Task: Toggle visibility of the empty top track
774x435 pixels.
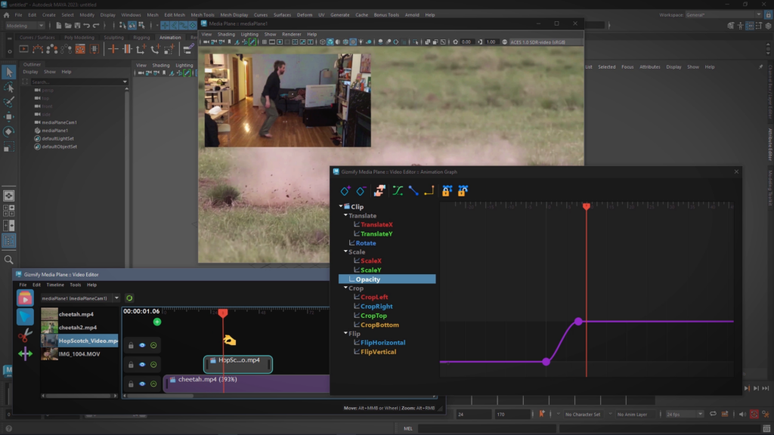Action: pyautogui.click(x=142, y=345)
